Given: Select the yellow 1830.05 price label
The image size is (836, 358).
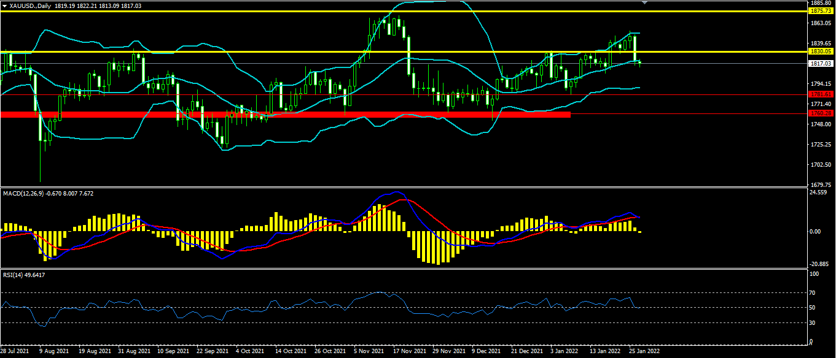Looking at the screenshot, I should coord(820,52).
